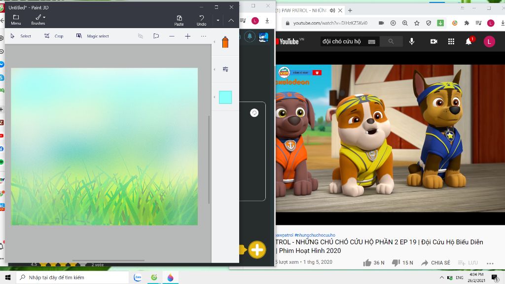The image size is (505, 284).
Task: Open the YouTube create video icon
Action: tap(434, 41)
